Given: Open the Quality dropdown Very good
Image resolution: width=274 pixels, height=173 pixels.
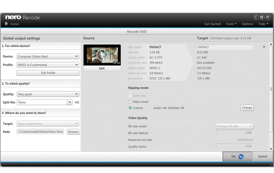Looking at the screenshot, I should 48,94.
